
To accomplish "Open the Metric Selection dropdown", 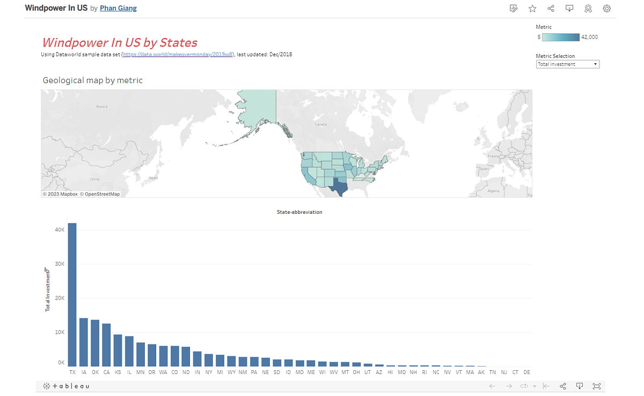I will (x=567, y=64).
